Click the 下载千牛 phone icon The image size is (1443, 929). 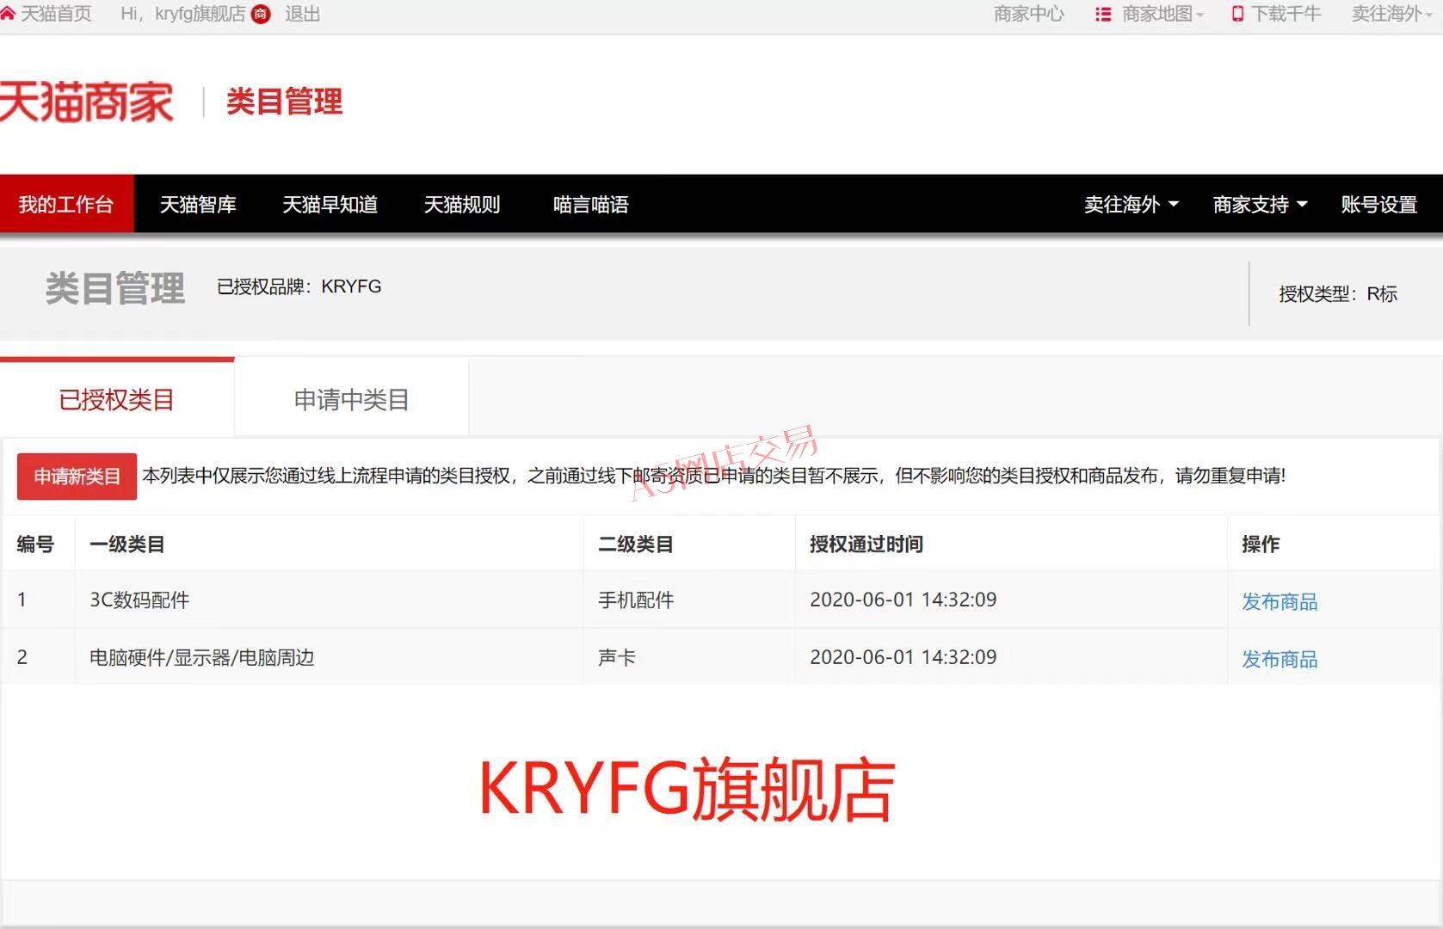tap(1237, 14)
